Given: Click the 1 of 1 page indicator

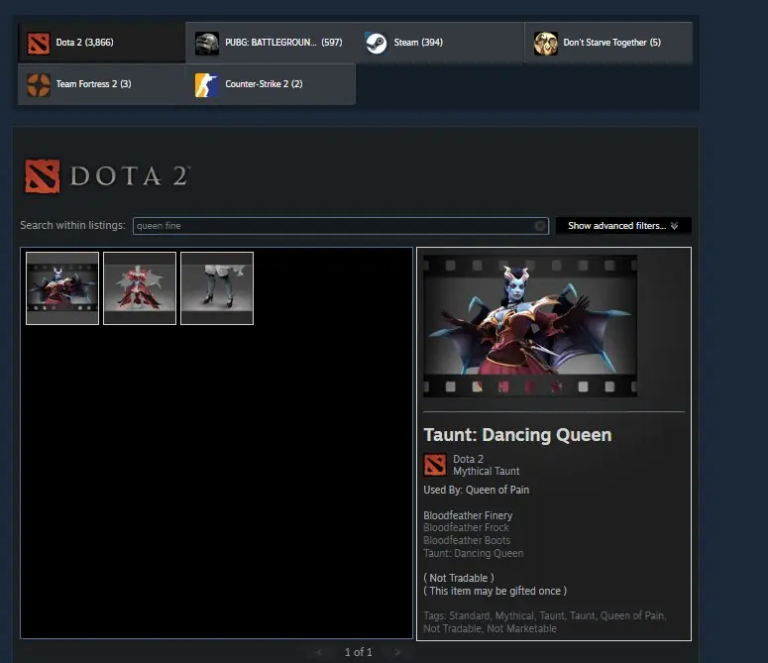Looking at the screenshot, I should coord(358,652).
